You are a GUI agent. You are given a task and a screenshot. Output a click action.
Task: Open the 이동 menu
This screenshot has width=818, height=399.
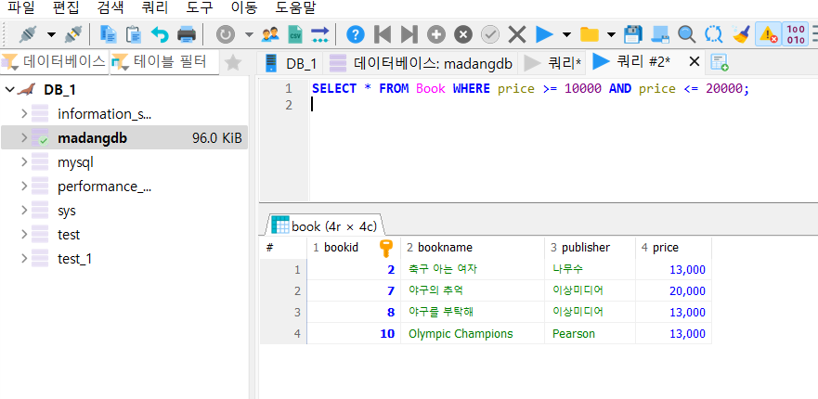coord(244,7)
